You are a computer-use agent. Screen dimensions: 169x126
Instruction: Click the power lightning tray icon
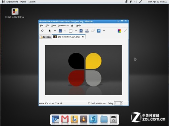tap(131, 2)
